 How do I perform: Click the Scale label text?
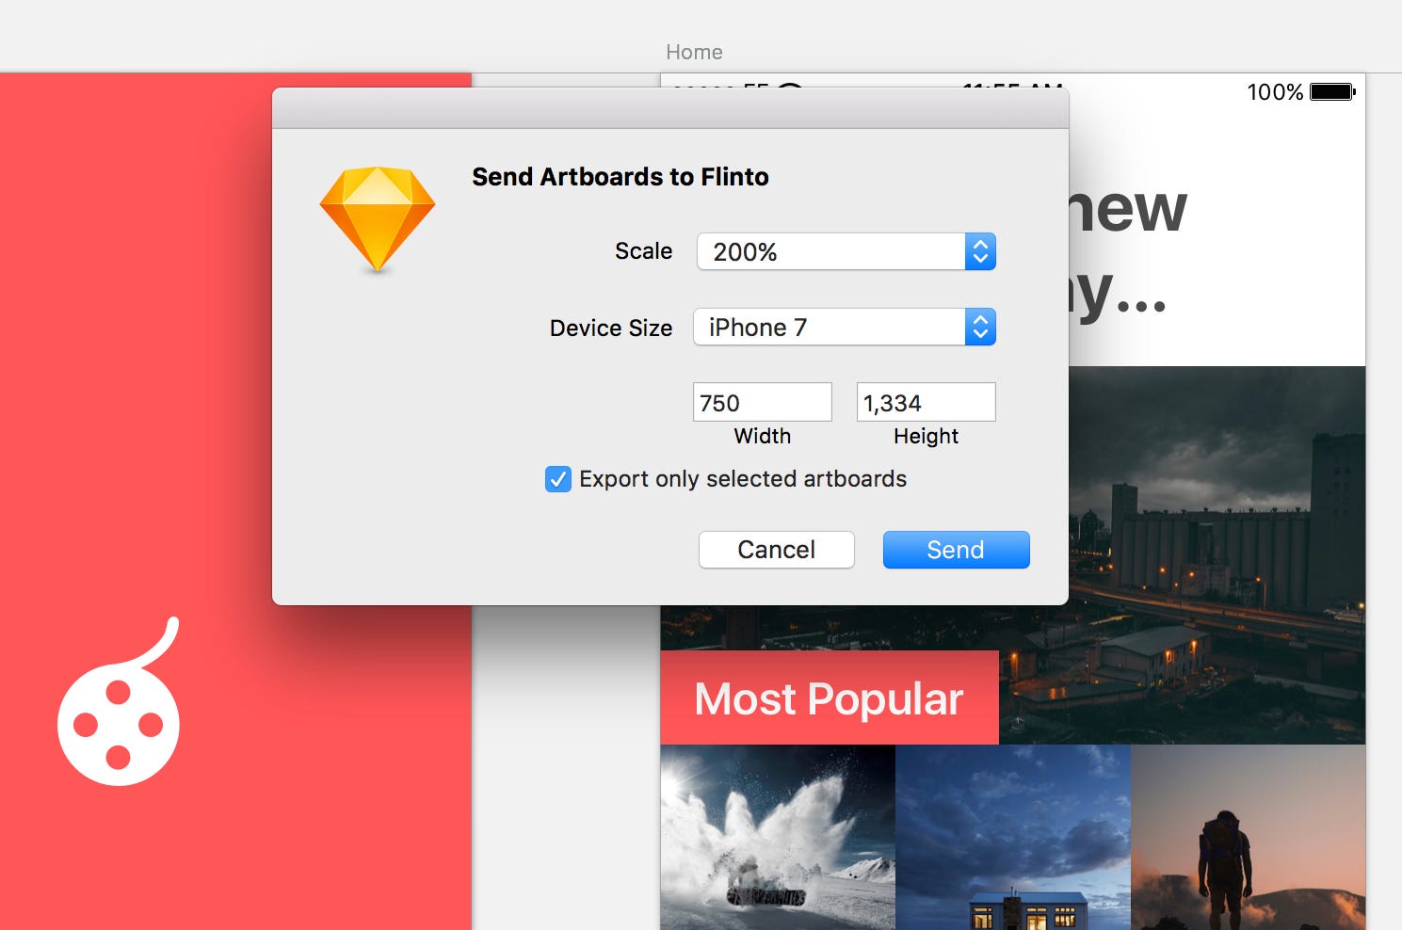[644, 251]
